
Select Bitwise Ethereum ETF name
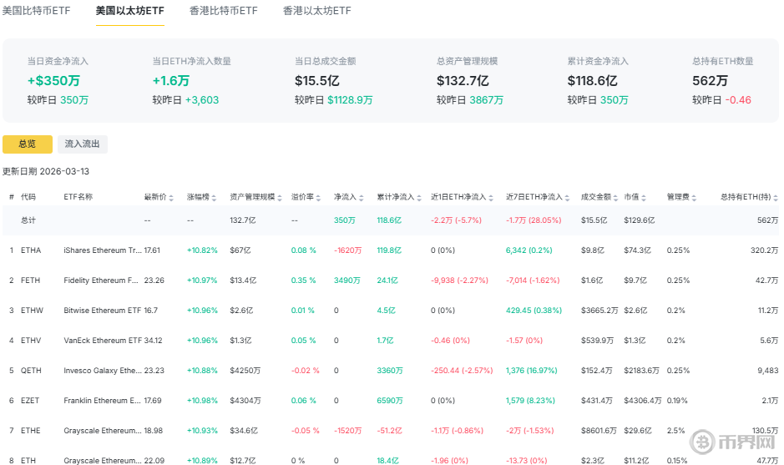103,310
